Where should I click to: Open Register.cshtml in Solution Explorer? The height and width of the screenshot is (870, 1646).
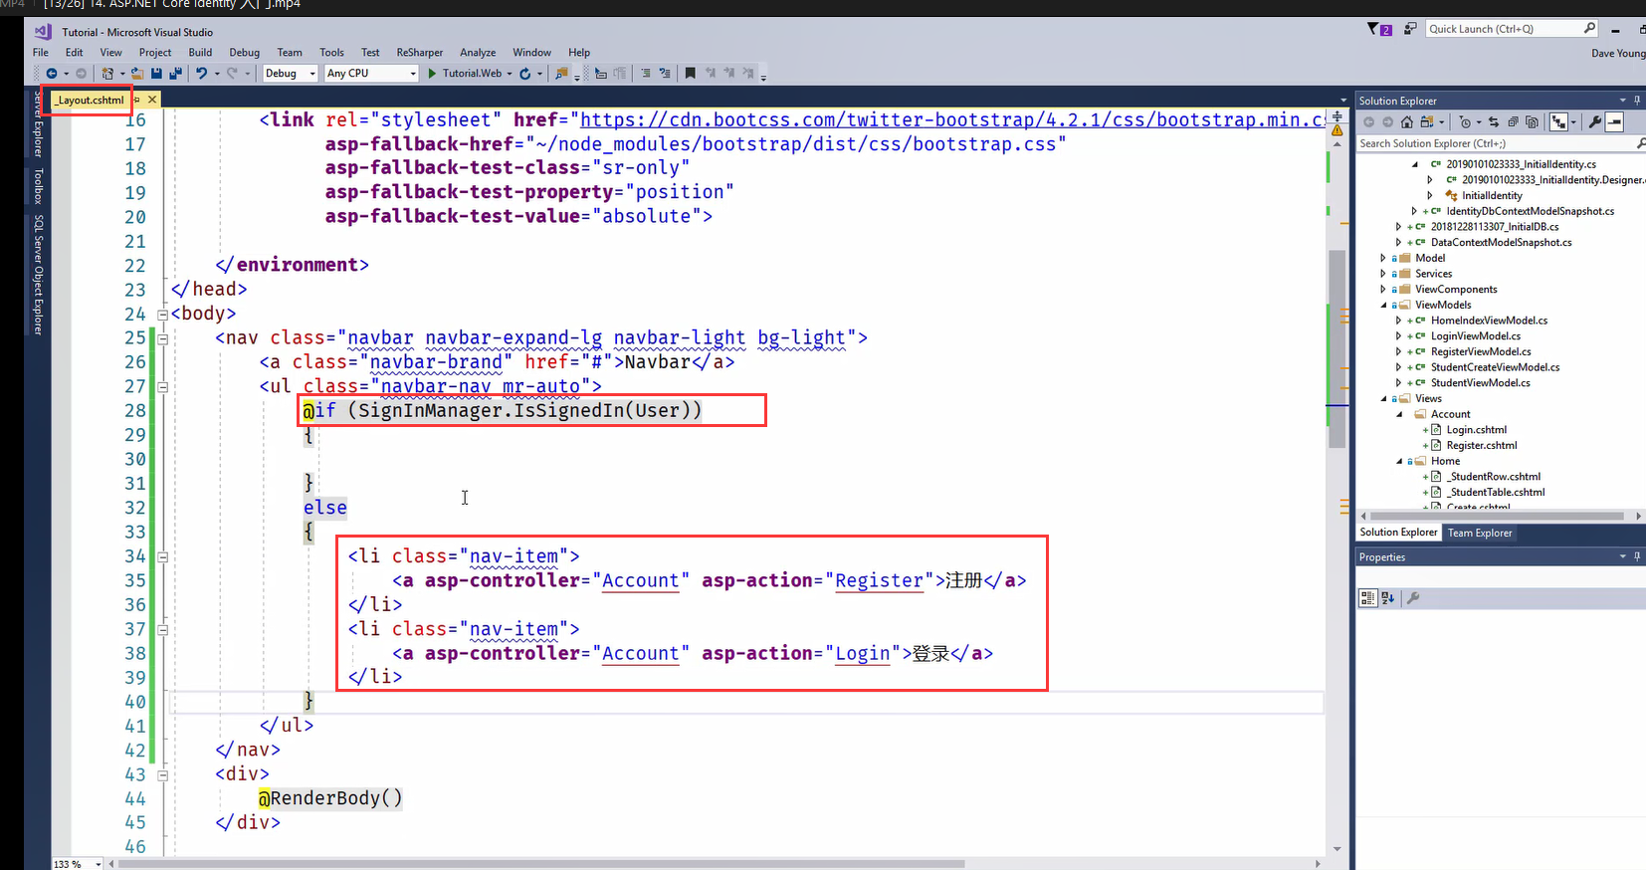[1481, 445]
